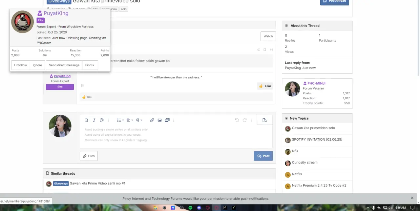
Task: Open the media gallery insert icon
Action: point(167,120)
